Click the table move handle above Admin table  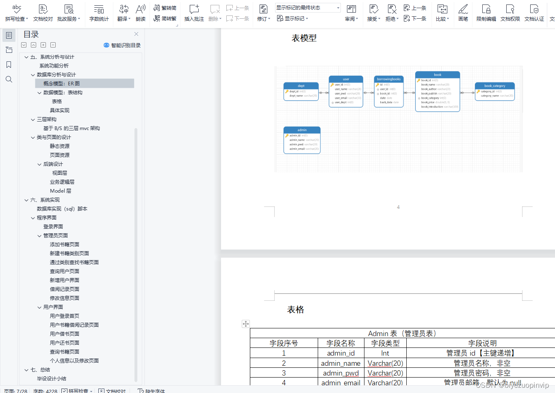[246, 324]
